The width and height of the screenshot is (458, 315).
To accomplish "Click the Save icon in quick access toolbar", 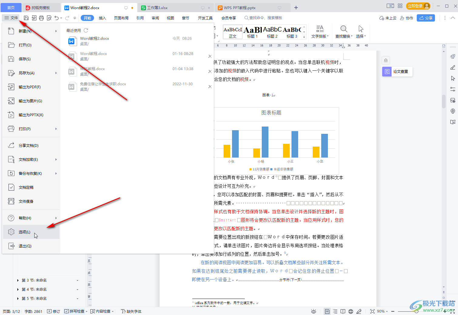I will [26, 18].
